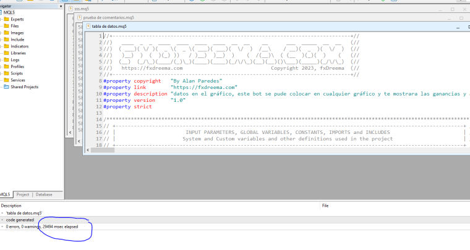Select the Logs folder label in Navigator

tap(15, 60)
